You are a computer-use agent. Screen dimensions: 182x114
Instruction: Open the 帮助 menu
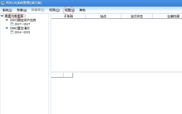(x=82, y=10)
